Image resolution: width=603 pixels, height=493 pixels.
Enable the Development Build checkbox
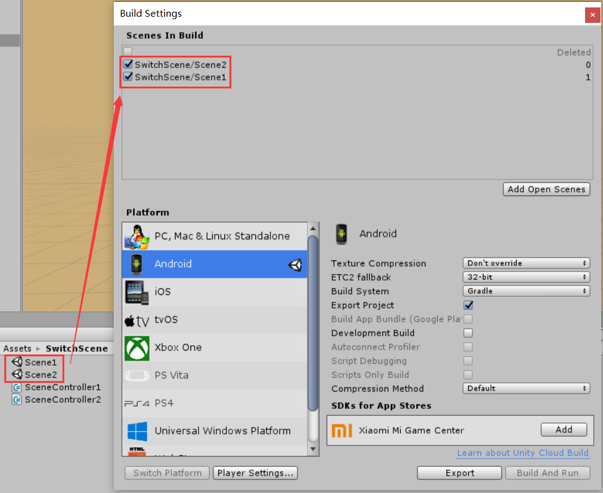coord(468,333)
